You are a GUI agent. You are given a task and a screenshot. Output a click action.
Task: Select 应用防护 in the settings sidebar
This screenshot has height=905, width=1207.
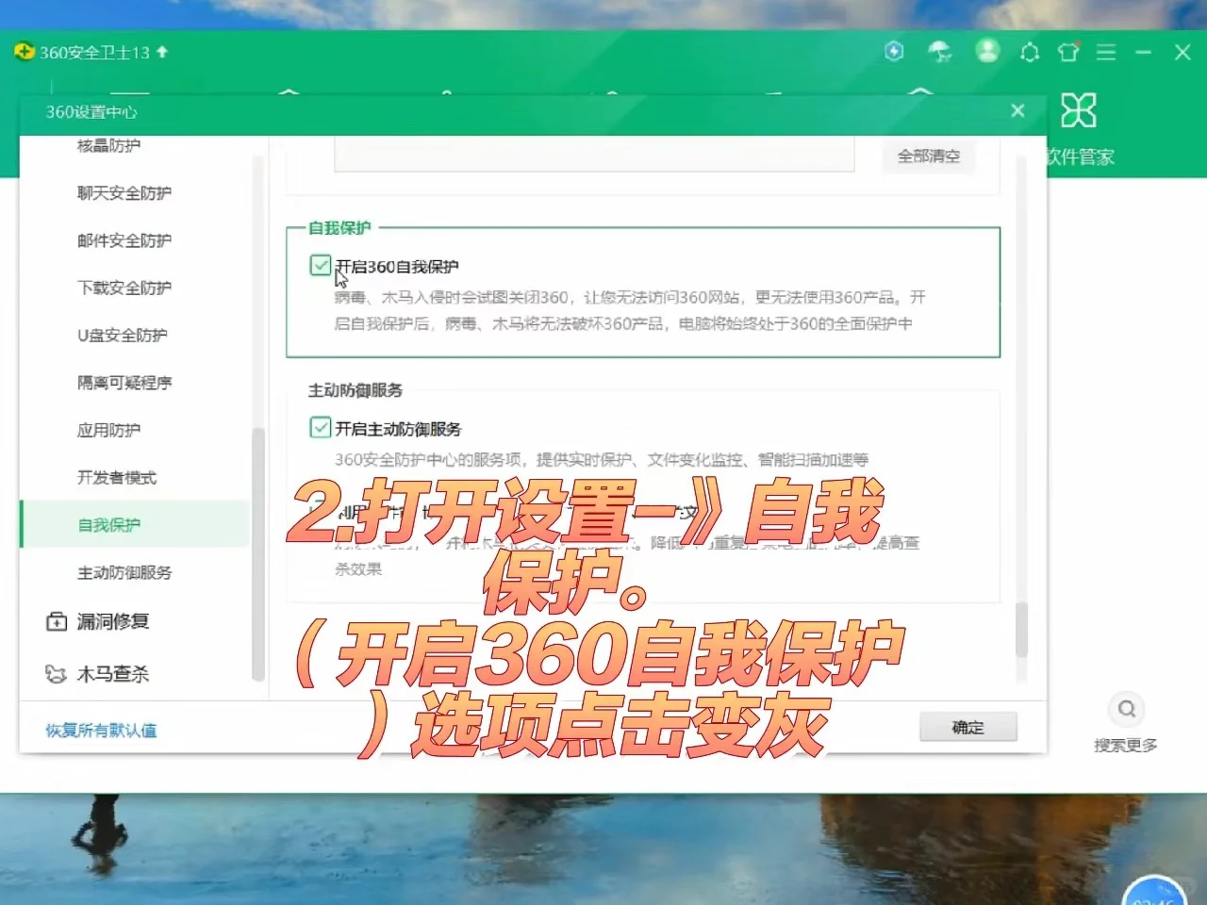pyautogui.click(x=107, y=430)
